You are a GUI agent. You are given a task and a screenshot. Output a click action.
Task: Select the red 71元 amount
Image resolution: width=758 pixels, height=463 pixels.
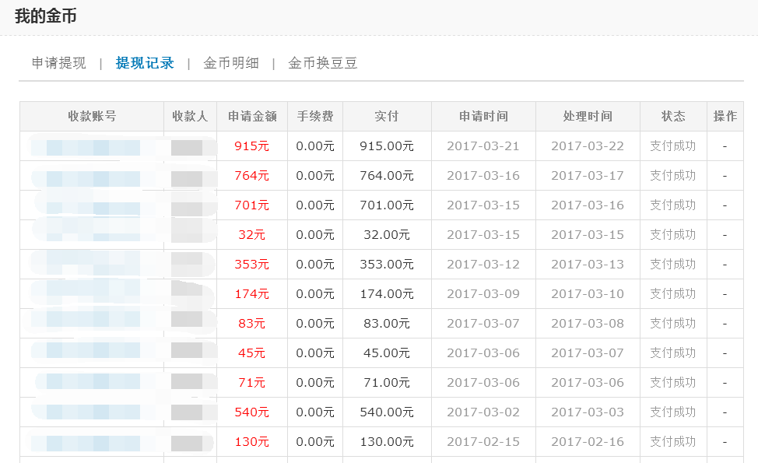[252, 383]
